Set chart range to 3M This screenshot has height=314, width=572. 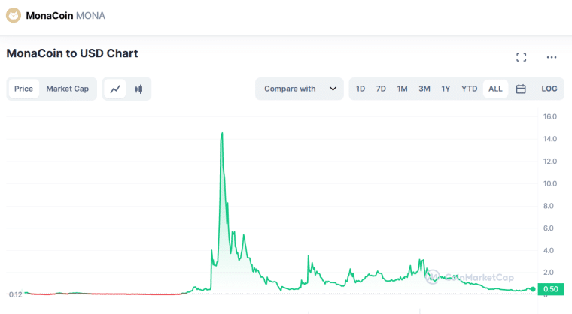coord(424,89)
